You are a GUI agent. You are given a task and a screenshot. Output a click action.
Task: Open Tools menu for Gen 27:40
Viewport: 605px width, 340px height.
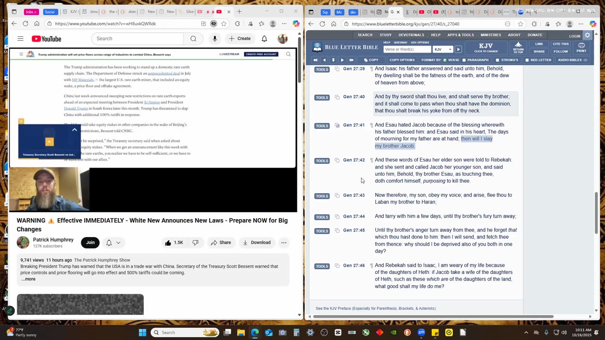click(x=322, y=98)
